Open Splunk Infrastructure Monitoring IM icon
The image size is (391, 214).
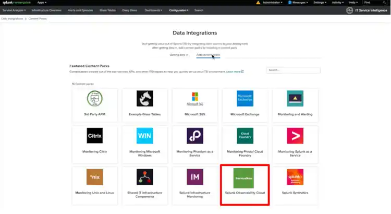pyautogui.click(x=194, y=177)
